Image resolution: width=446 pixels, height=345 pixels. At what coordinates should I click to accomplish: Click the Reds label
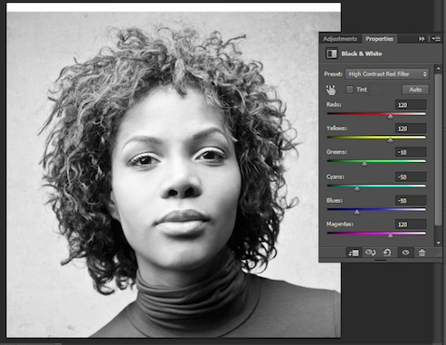[334, 104]
